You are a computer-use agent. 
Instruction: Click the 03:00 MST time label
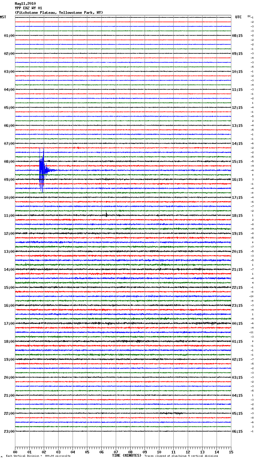[x=9, y=72]
